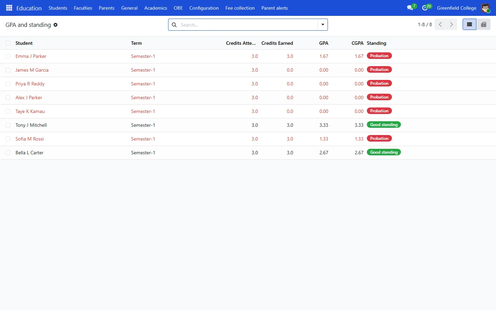Viewport: 496px width, 310px height.
Task: Tick the checkbox for Bella L Carter
Action: (x=8, y=153)
